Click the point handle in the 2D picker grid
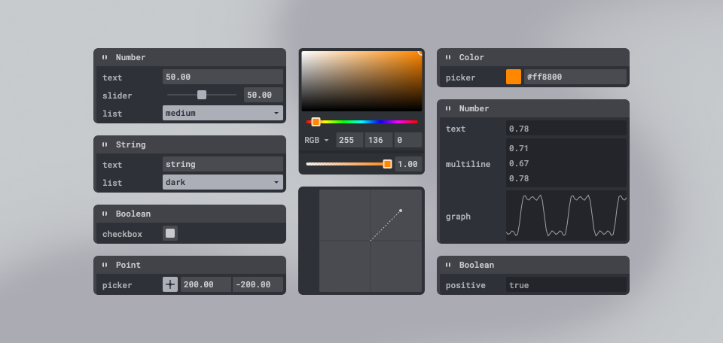 coord(401,211)
